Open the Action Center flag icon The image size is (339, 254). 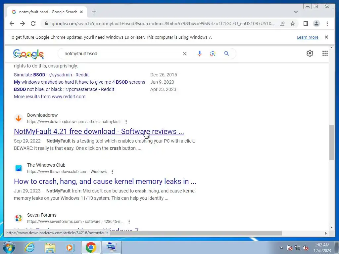(x=290, y=248)
